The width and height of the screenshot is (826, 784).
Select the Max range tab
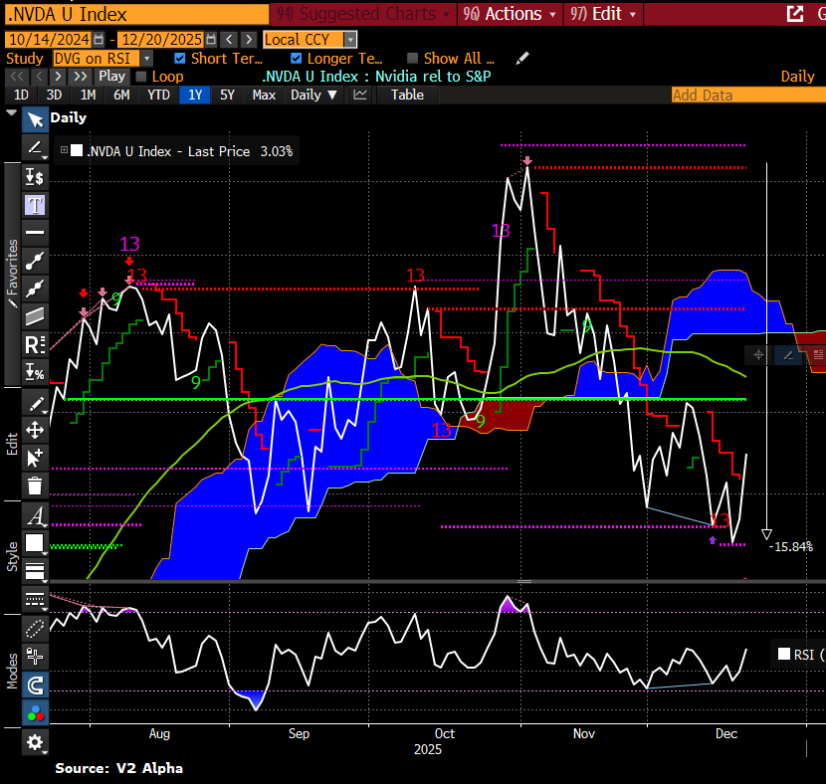264,95
